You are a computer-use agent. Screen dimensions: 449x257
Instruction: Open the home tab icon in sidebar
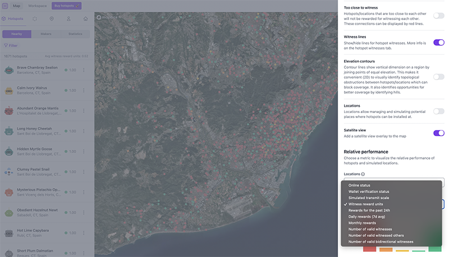86,18
